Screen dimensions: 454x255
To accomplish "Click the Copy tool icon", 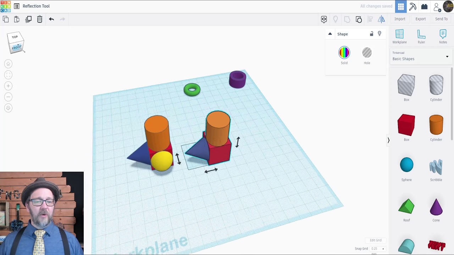I will pyautogui.click(x=6, y=19).
